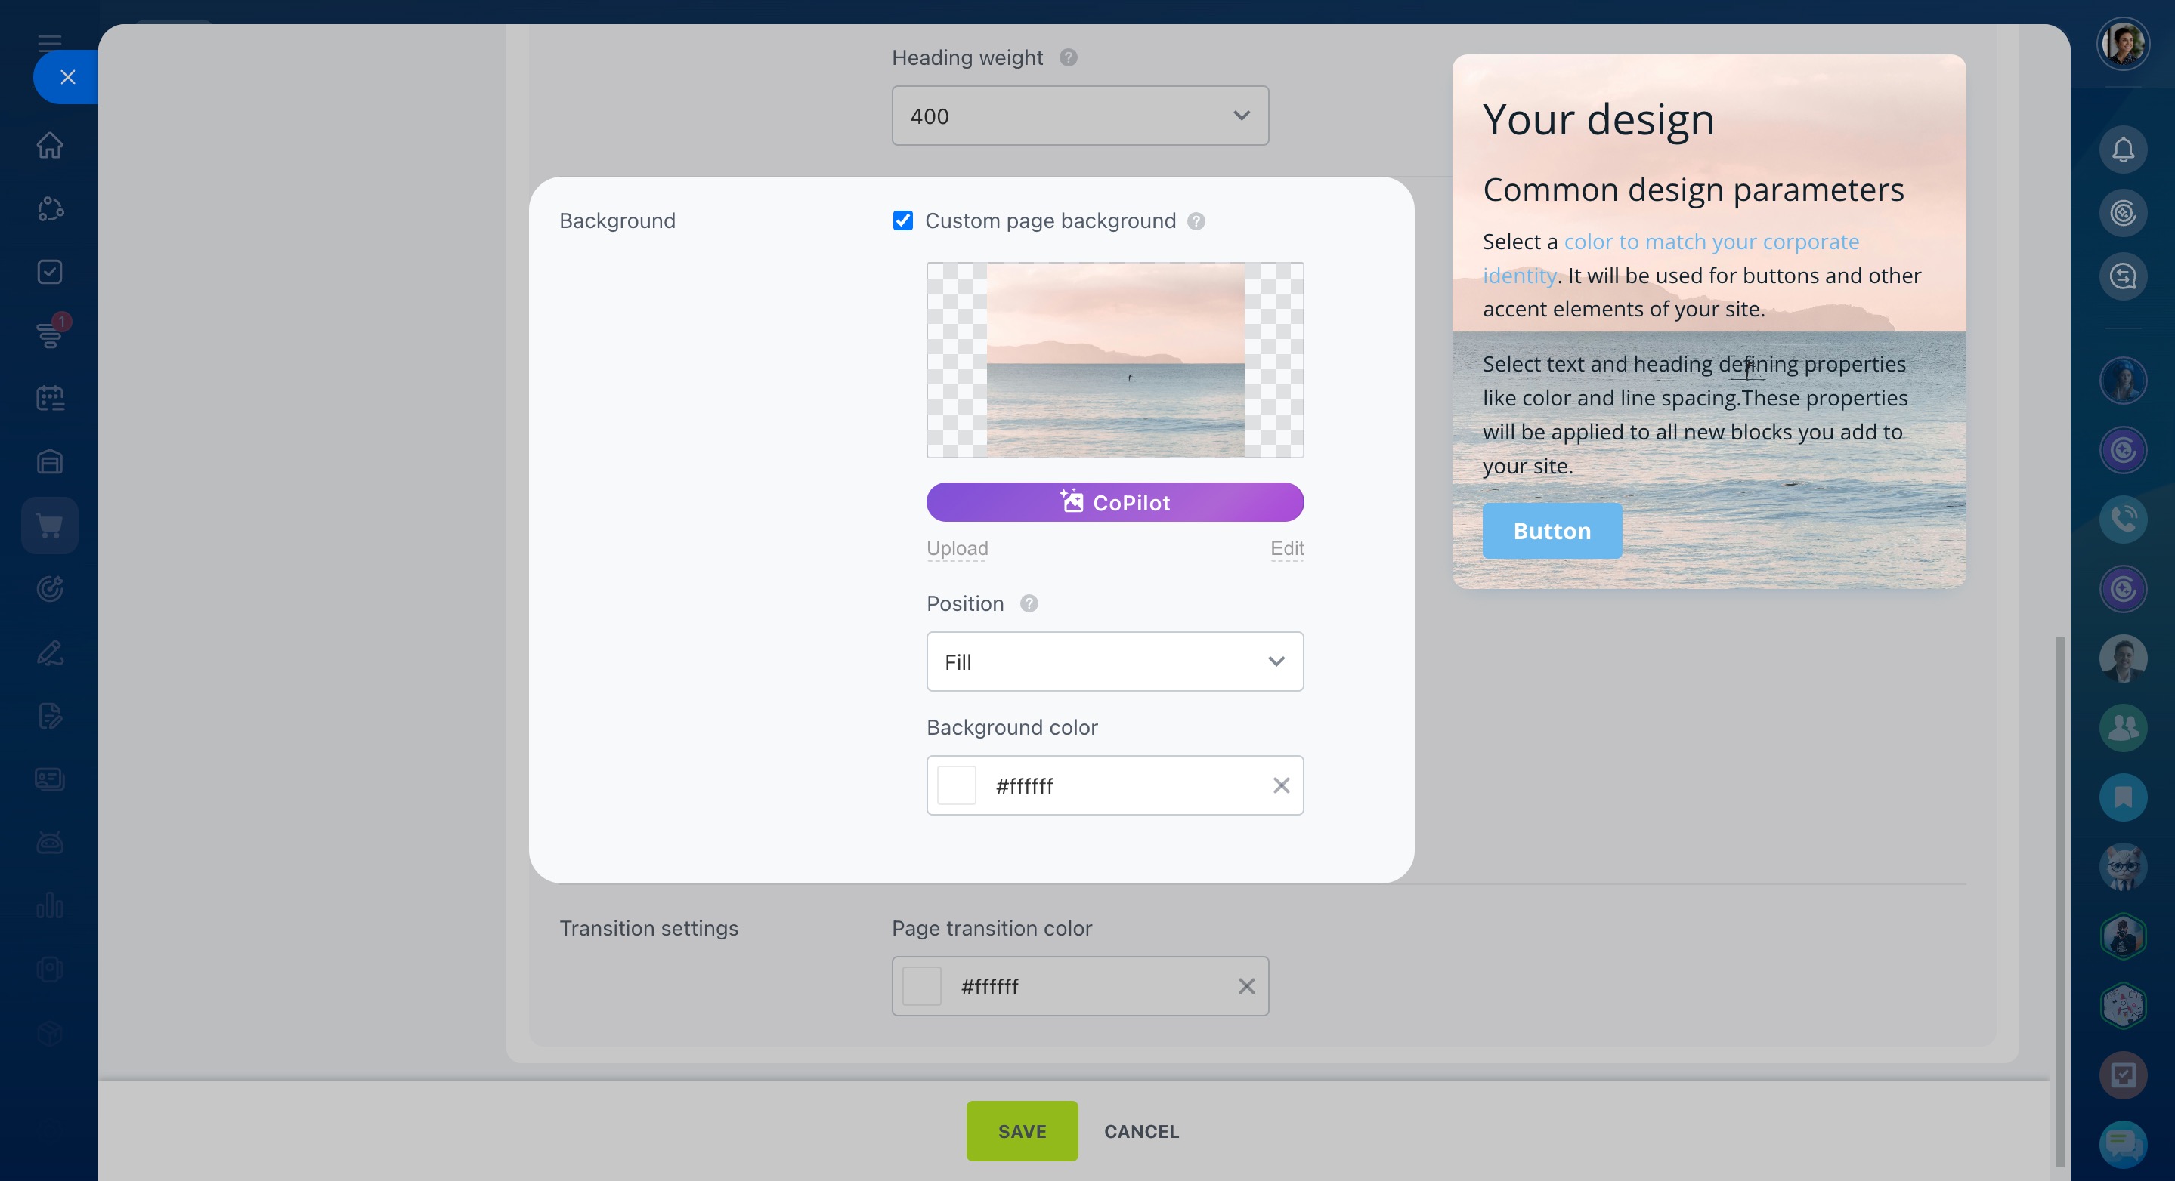2175x1181 pixels.
Task: Click the Position help question mark icon
Action: pos(1029,604)
